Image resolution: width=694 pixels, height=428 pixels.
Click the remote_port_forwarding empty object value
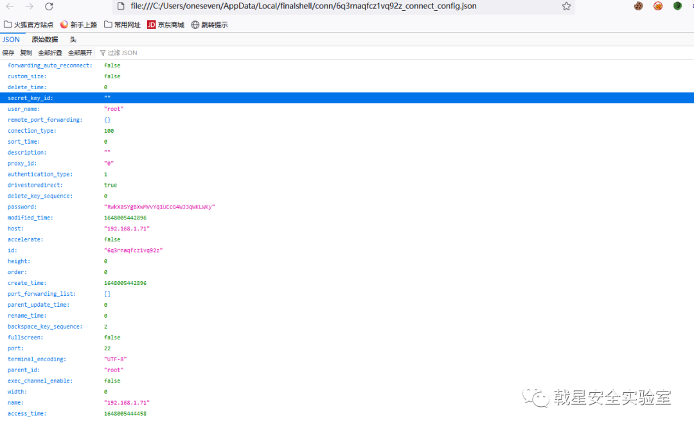click(107, 120)
